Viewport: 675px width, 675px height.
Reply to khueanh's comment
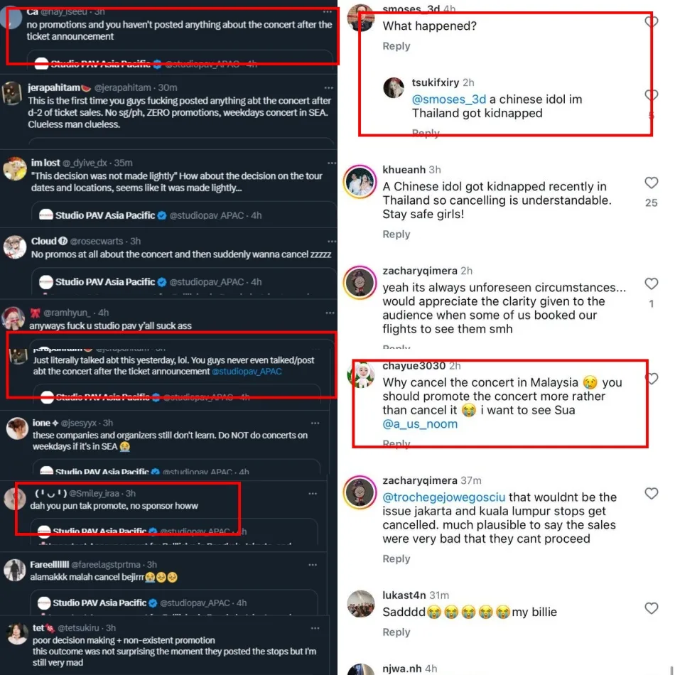pos(396,234)
